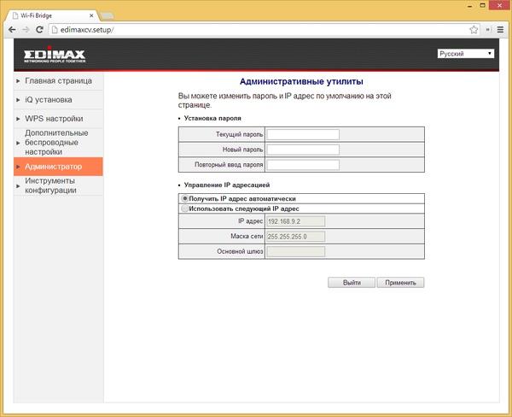Click the Применить button
Screen dimensions: 512x417
click(x=400, y=283)
